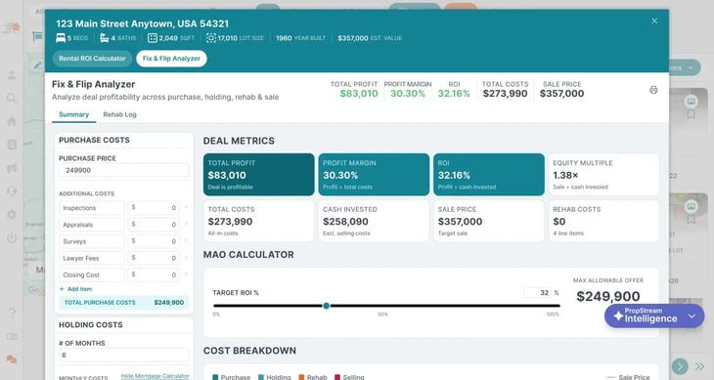
Task: Click Add item under Additional Costs
Action: (75, 289)
